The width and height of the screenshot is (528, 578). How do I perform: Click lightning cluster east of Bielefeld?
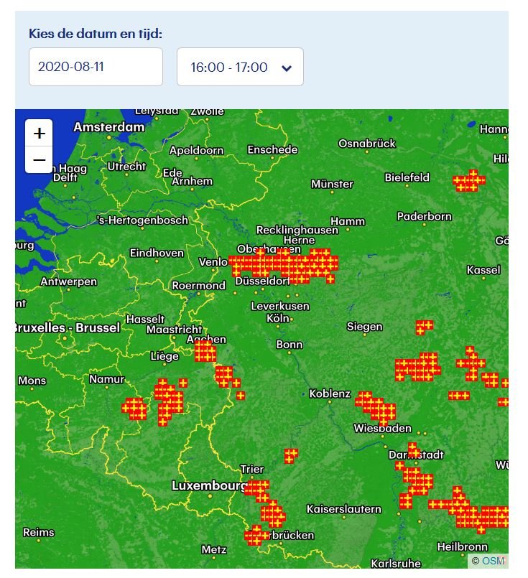469,181
